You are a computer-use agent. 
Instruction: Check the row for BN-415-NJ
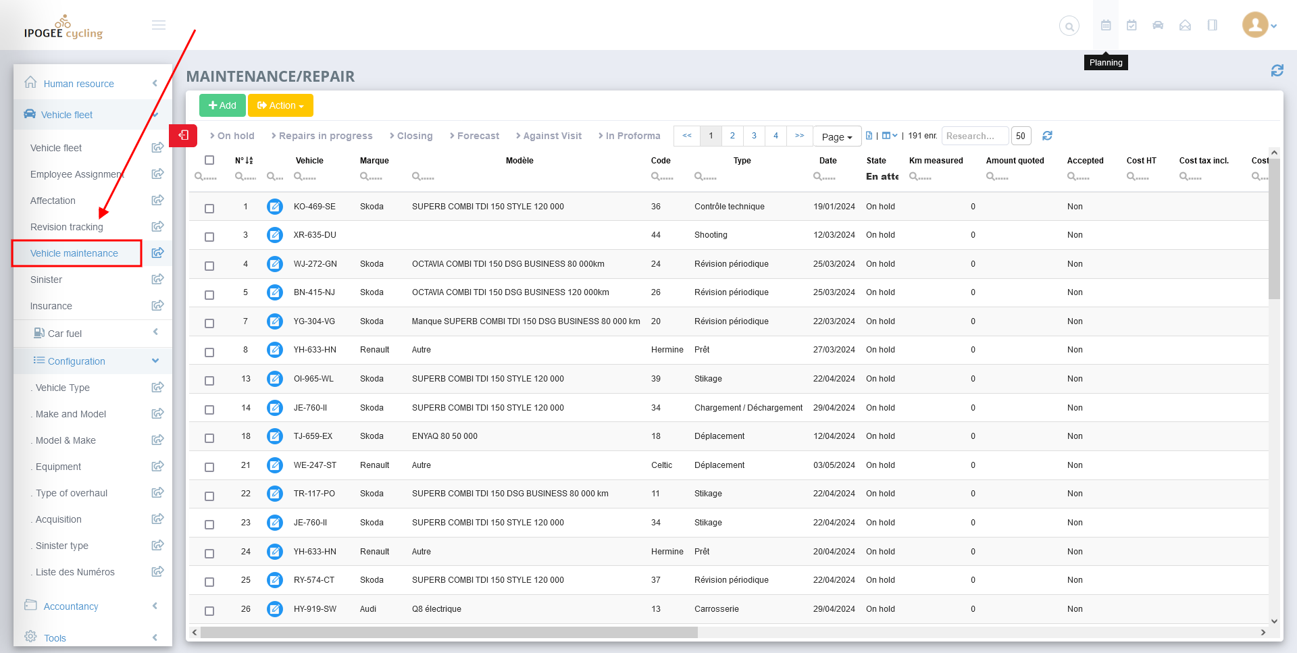point(209,295)
